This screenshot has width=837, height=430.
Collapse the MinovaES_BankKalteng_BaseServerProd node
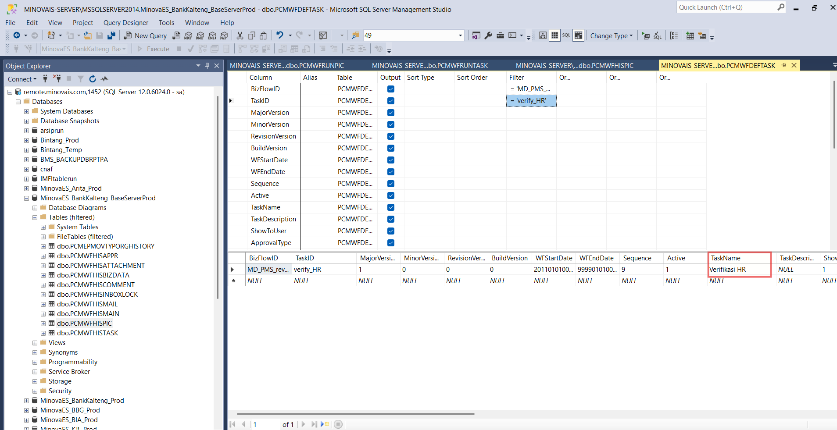click(26, 198)
